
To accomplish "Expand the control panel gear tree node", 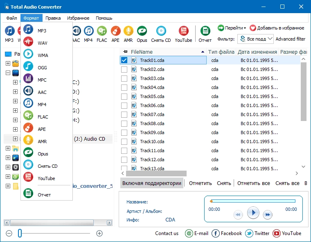I will [8, 167].
